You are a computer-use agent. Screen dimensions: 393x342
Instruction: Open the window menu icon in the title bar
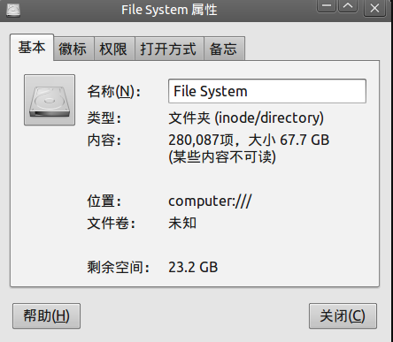(13, 10)
